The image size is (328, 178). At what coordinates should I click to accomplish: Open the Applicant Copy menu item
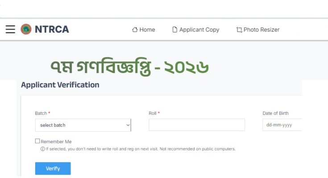pos(199,30)
